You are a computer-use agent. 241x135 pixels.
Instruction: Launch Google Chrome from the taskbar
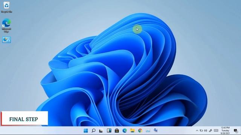point(140,130)
